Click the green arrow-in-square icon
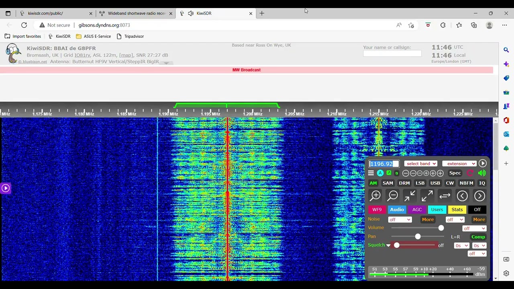Viewport: 514px width, 289px height. (x=389, y=173)
